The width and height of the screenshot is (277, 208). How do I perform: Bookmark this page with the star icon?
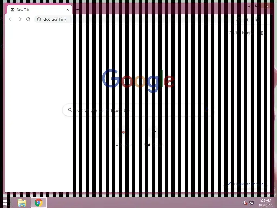(247, 19)
